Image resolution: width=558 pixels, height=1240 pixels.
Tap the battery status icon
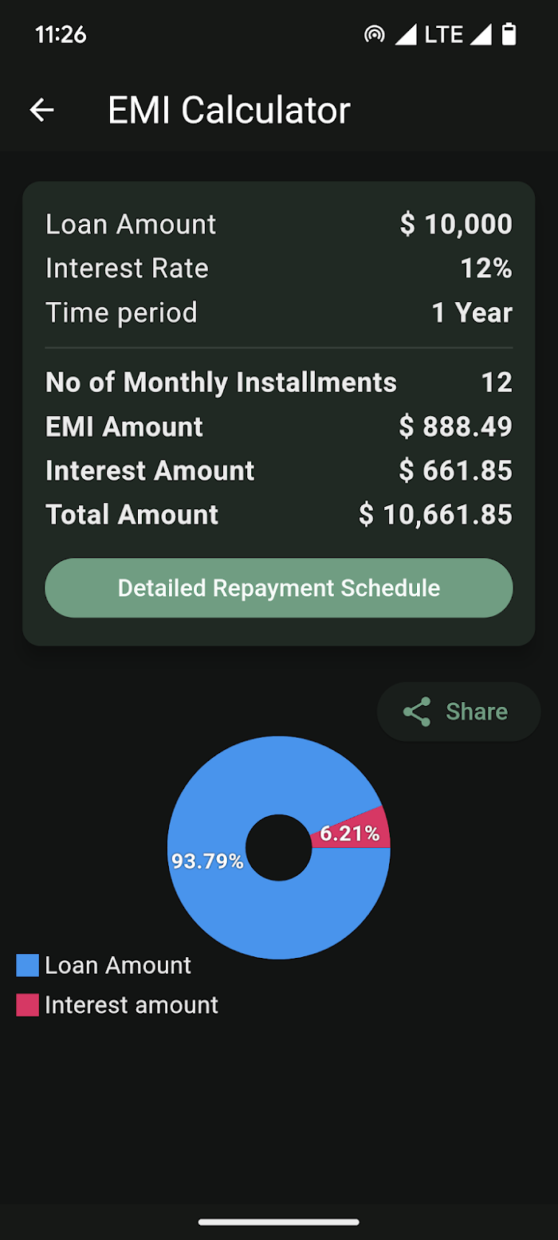(x=509, y=34)
